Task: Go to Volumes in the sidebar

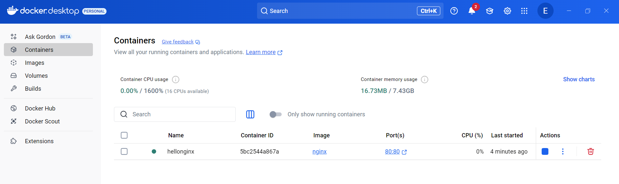Action: pyautogui.click(x=48, y=75)
